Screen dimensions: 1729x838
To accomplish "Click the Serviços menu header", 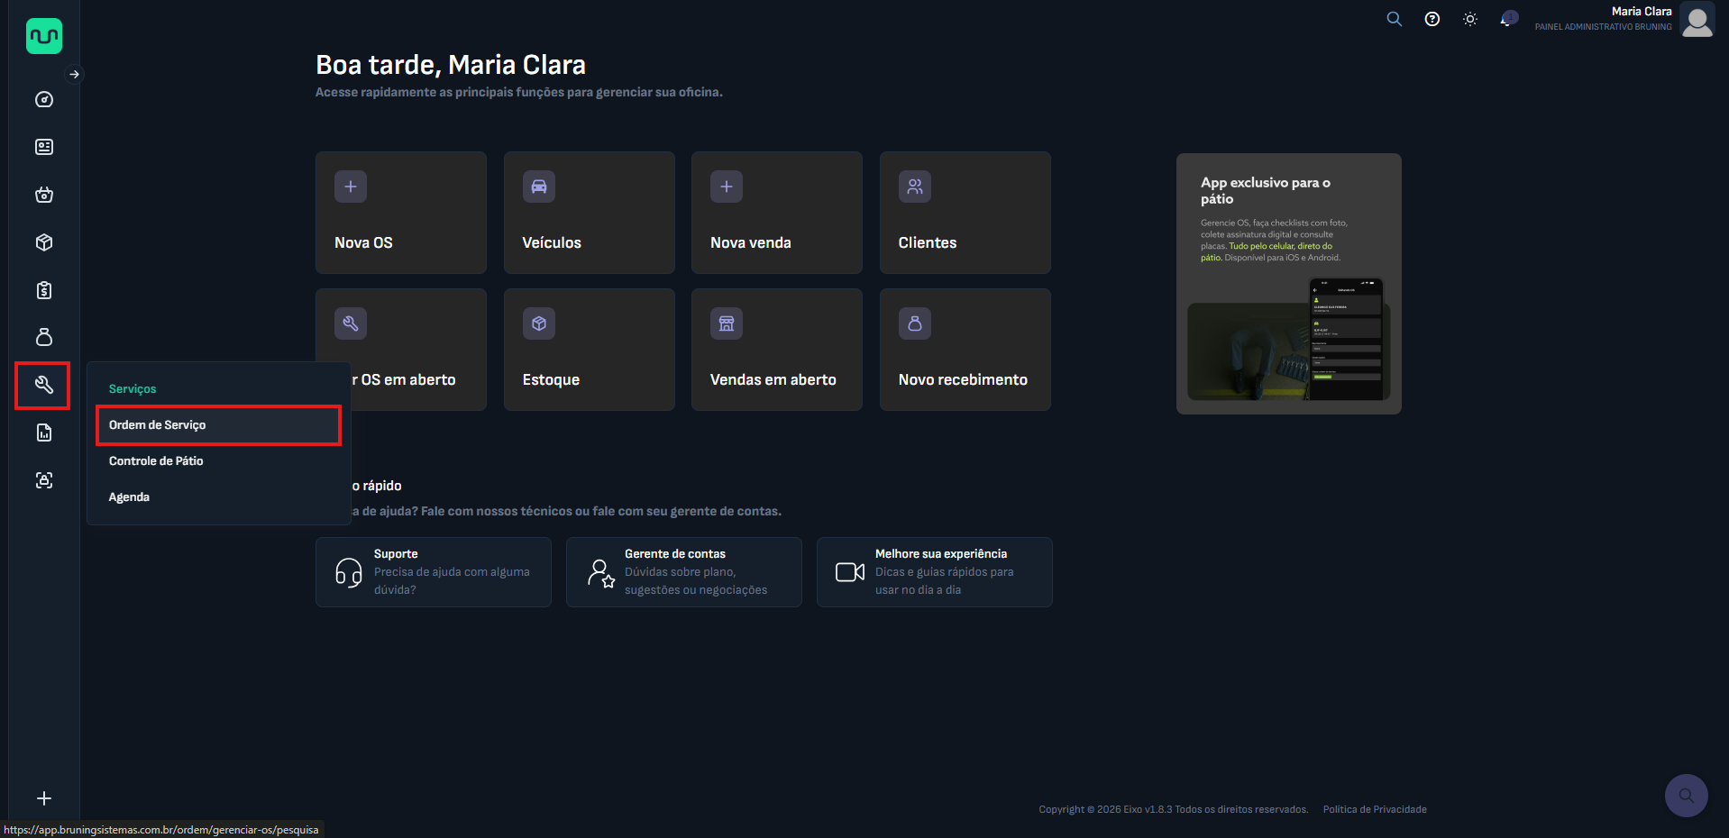I will 133,389.
